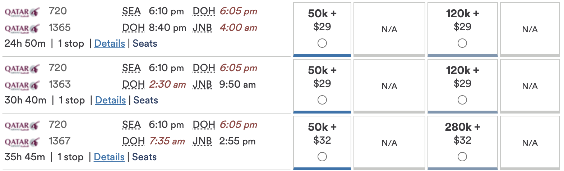Click Qatar Airways logo for flight 1367

coord(22,142)
